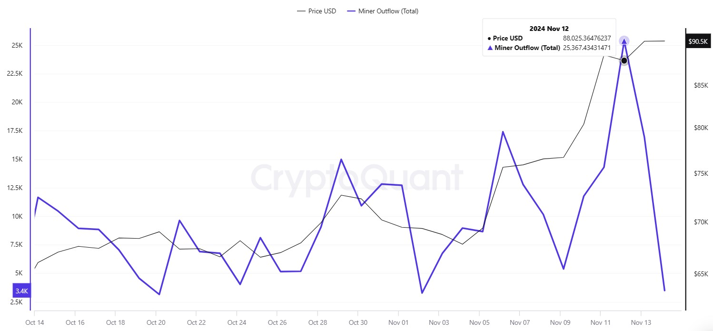Click the 25K left axis label
The image size is (713, 331).
pos(17,45)
